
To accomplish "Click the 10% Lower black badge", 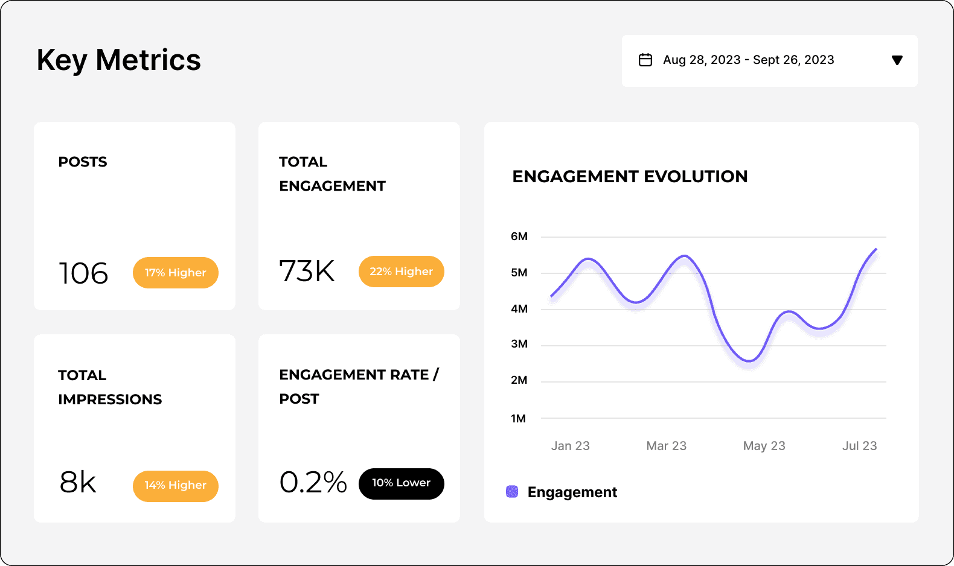I will 401,483.
